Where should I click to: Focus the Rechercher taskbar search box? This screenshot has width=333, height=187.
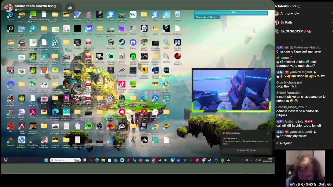tap(65, 160)
